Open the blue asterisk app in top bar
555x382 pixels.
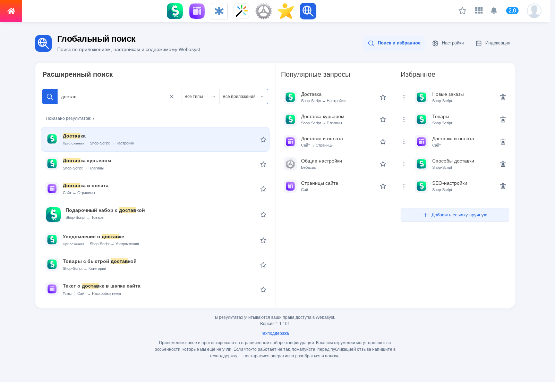coord(219,11)
